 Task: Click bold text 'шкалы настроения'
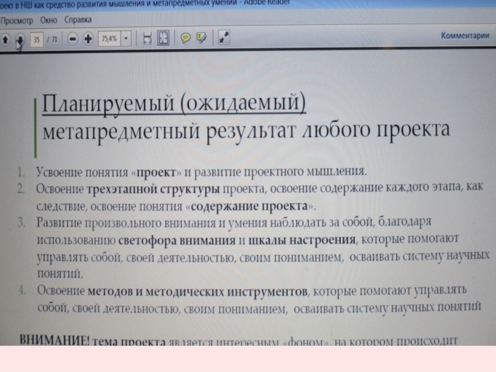tap(302, 240)
